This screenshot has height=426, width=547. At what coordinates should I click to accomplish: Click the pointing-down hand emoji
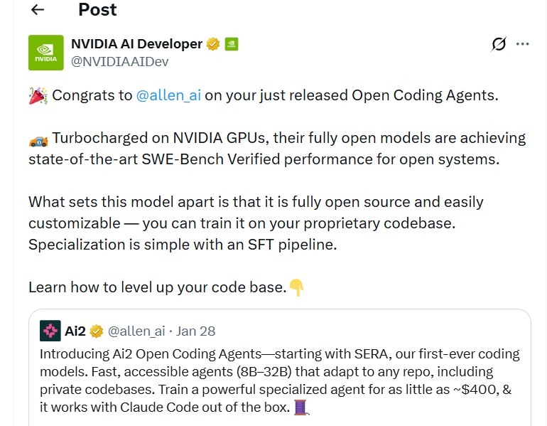[x=296, y=287]
